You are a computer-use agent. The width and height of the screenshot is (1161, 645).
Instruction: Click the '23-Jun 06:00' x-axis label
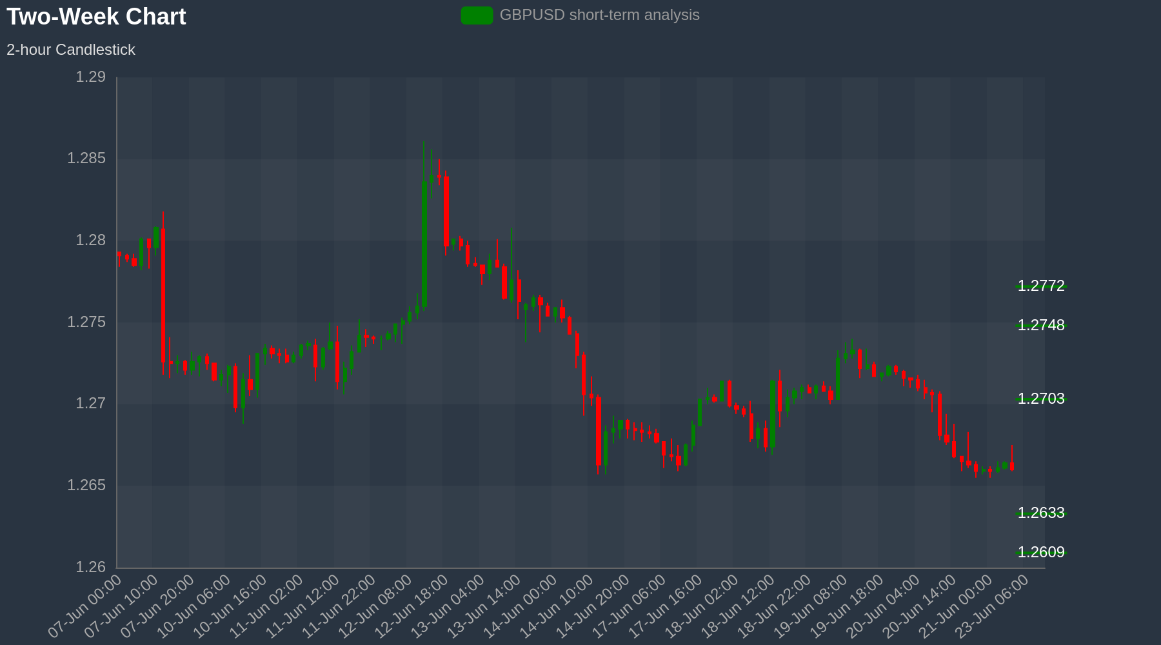(992, 606)
